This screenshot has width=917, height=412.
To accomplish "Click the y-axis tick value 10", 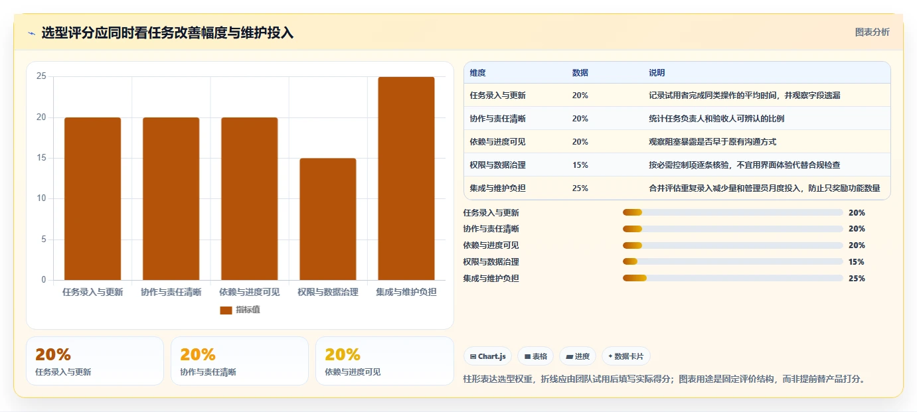I will pyautogui.click(x=41, y=198).
